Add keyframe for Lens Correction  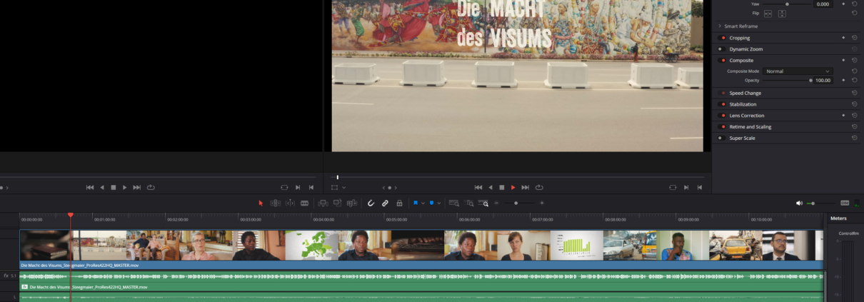click(843, 116)
